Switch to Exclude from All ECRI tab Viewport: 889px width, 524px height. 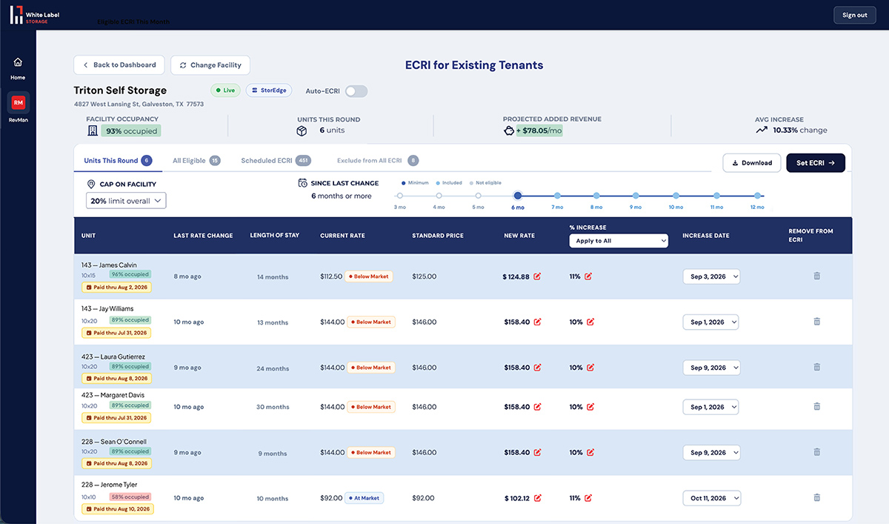378,160
